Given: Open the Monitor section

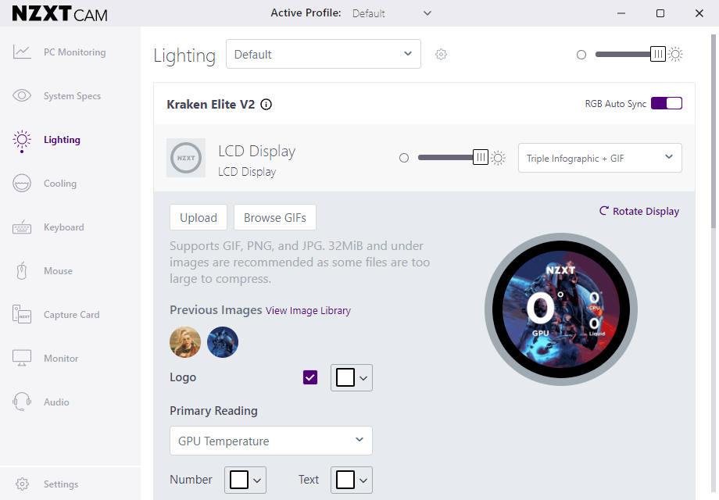Looking at the screenshot, I should pos(61,359).
